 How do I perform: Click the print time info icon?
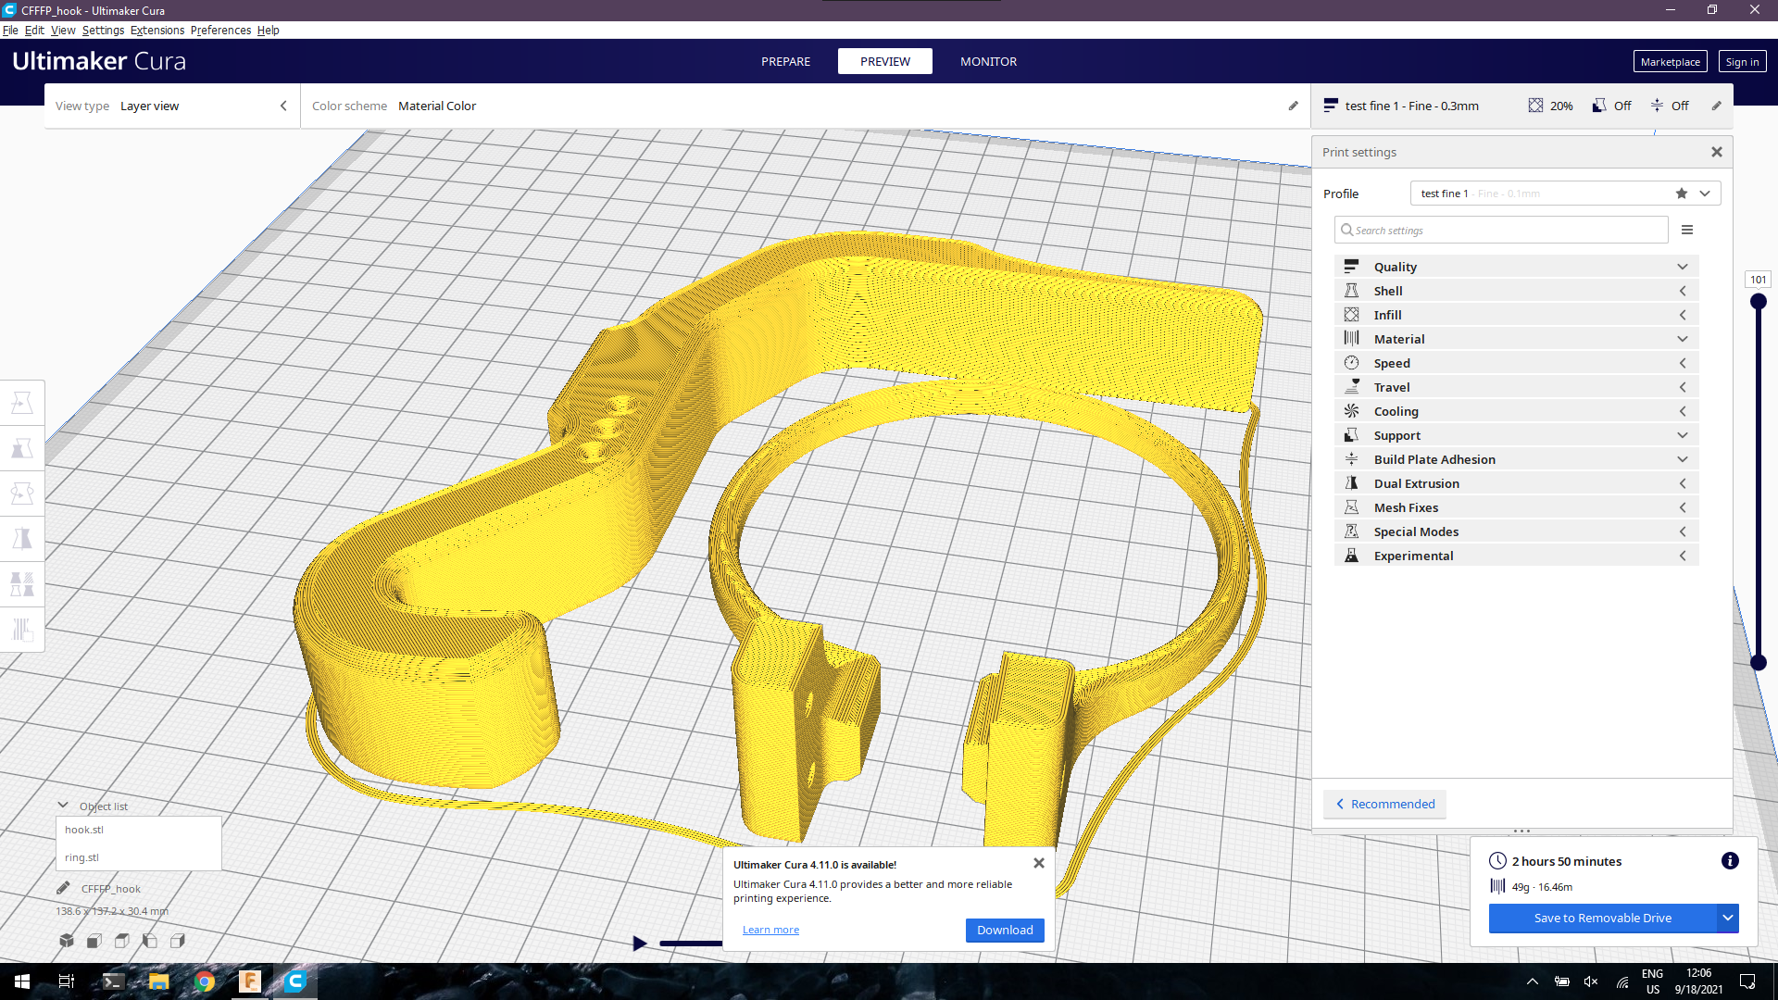(1730, 861)
